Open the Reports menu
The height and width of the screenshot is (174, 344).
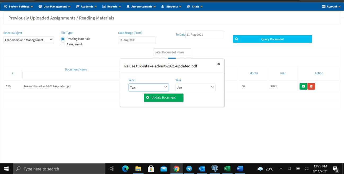(x=111, y=7)
